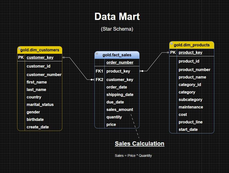Collapse the gold.dim_customers table
Image resolution: width=229 pixels, height=173 pixels.
(x=19, y=48)
